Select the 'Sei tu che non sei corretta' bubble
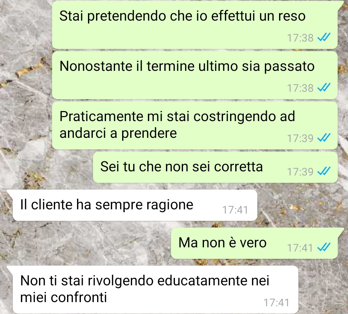 tap(215, 167)
